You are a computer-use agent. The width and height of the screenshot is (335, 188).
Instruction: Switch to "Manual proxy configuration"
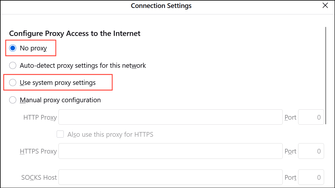point(13,100)
